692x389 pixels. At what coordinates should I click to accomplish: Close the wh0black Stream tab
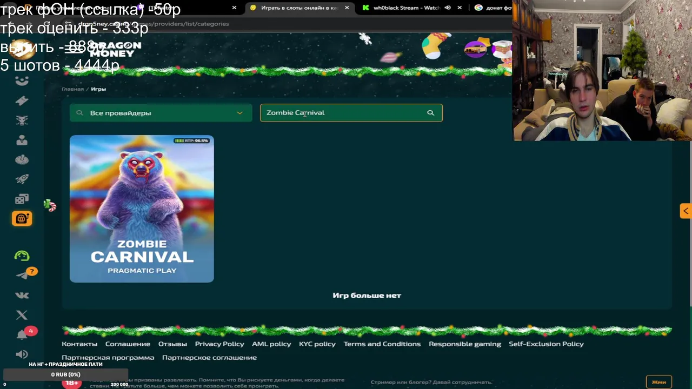click(460, 8)
